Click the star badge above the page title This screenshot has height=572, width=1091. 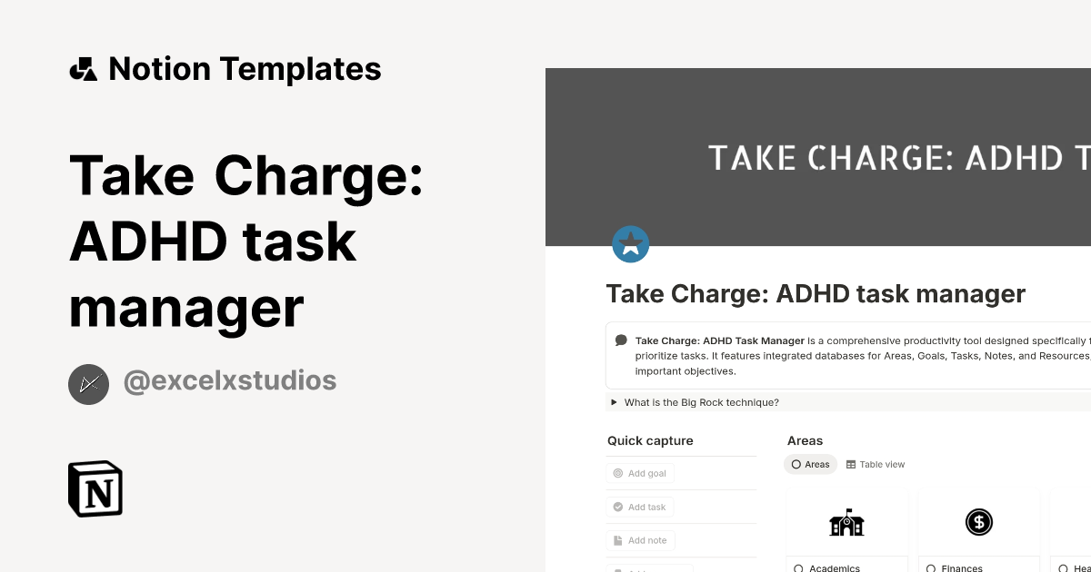[x=630, y=243]
